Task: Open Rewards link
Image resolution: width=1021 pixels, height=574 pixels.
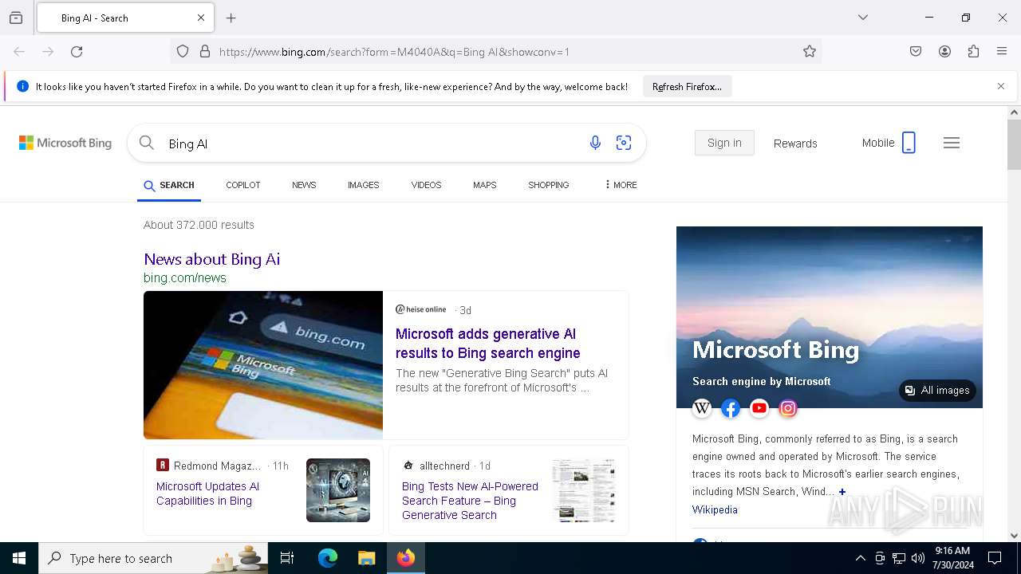Action: click(x=795, y=143)
